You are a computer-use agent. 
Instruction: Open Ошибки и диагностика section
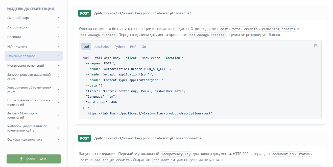[34, 139]
